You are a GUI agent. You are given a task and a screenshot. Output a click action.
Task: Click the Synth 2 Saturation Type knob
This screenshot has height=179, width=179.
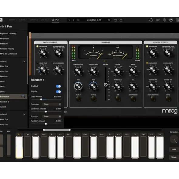click(x=168, y=53)
